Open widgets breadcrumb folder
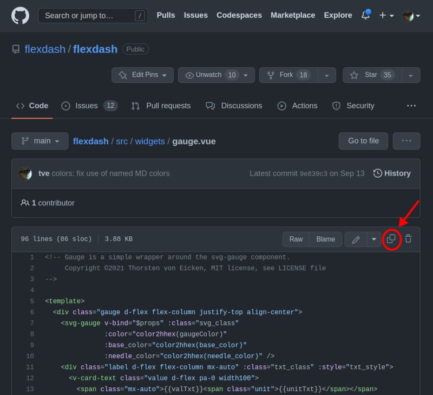Viewport: 433px width, 395px height. coord(150,141)
